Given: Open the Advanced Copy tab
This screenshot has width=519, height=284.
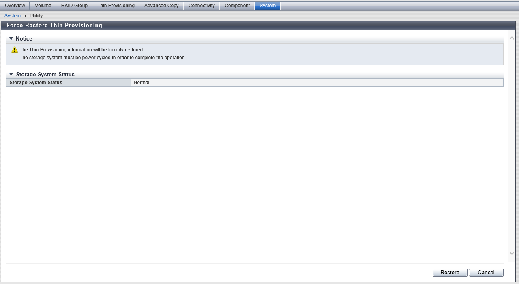Looking at the screenshot, I should pyautogui.click(x=161, y=6).
